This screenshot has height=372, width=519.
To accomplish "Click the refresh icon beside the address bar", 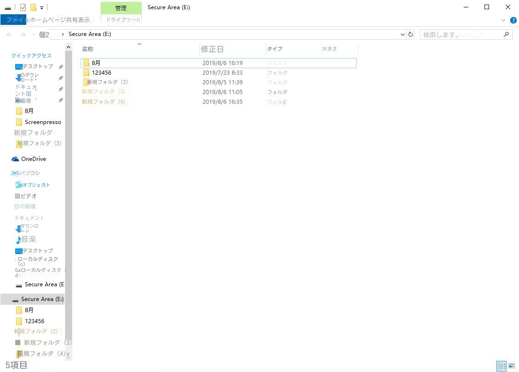I will click(411, 35).
